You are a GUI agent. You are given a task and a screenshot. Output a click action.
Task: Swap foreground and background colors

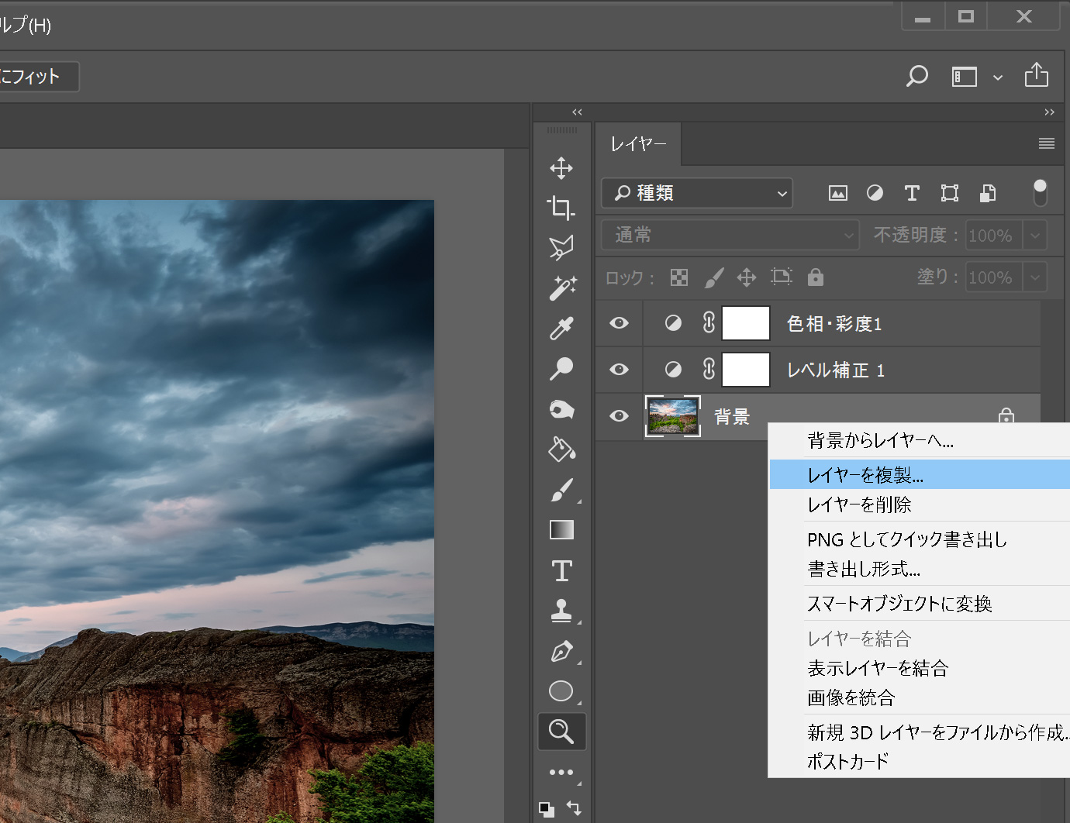(575, 808)
